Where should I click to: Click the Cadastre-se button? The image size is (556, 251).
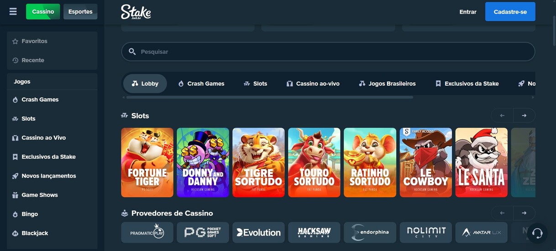[x=510, y=12]
